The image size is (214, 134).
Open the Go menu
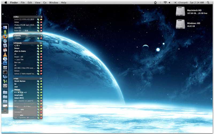pos(45,2)
